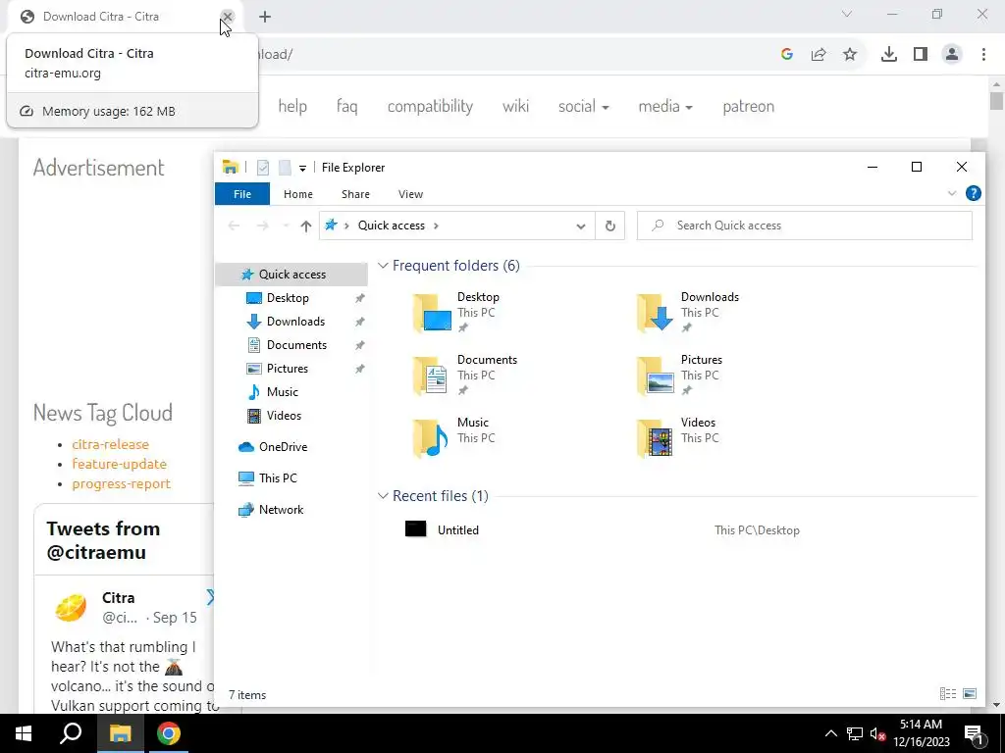The height and width of the screenshot is (753, 1005).
Task: Click File Explorer help icon
Action: click(x=973, y=193)
